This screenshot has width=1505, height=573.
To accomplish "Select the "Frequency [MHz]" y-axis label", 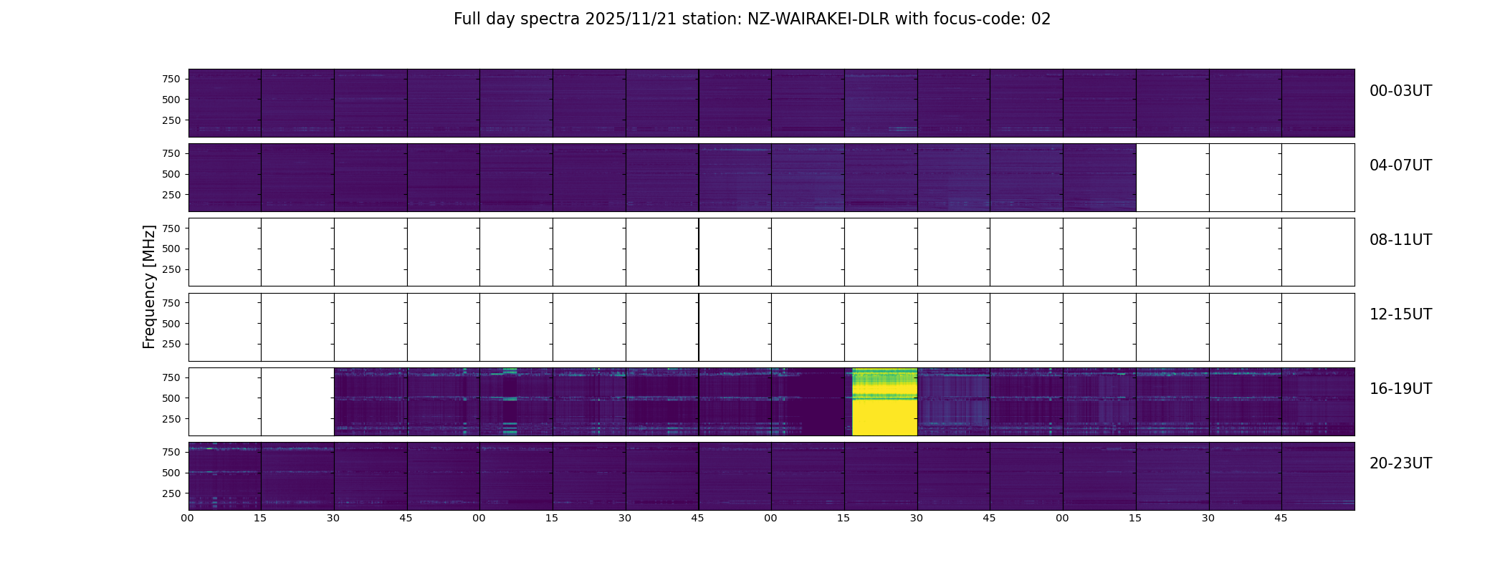I will [x=149, y=286].
